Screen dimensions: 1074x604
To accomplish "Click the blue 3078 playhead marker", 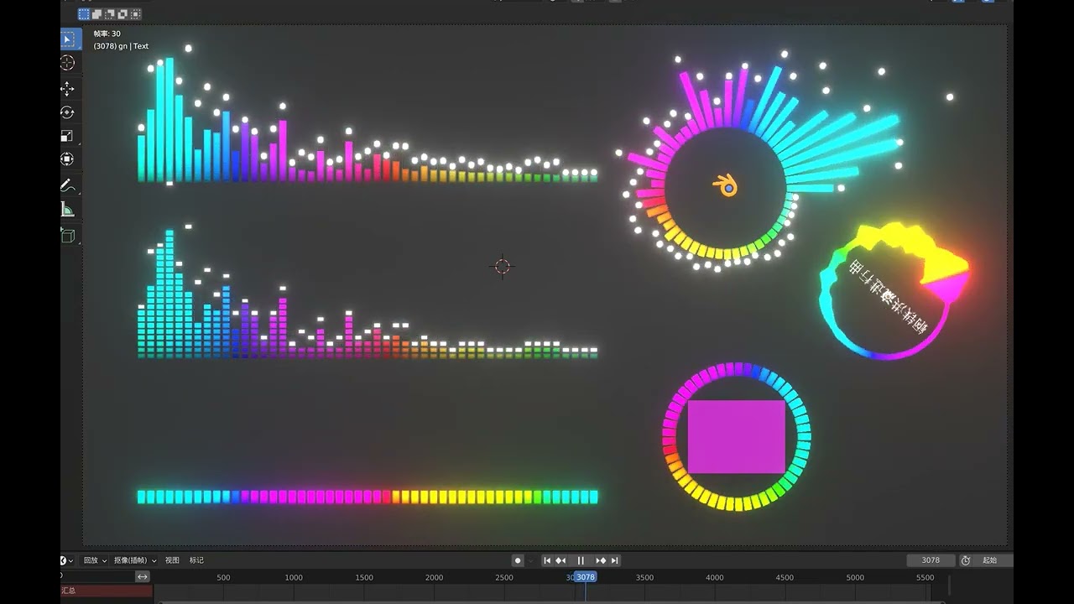I will [x=585, y=577].
